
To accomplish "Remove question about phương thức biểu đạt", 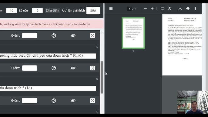I will pyautogui.click(x=97, y=47).
